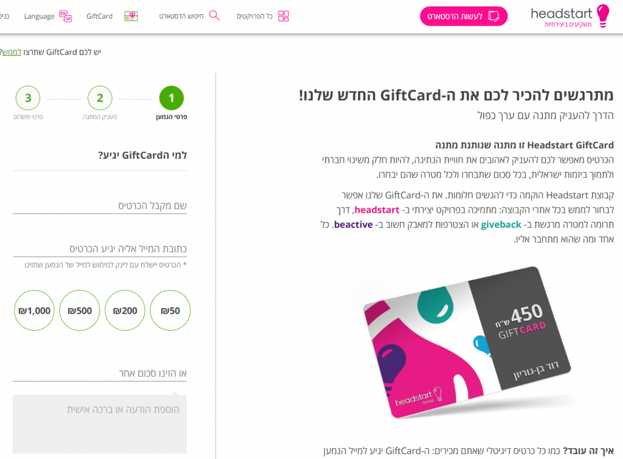Open the Language menu item
Image resolution: width=623 pixels, height=459 pixels.
coord(39,16)
